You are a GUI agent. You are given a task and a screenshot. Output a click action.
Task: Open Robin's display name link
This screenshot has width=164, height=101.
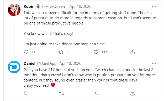tap(29, 7)
